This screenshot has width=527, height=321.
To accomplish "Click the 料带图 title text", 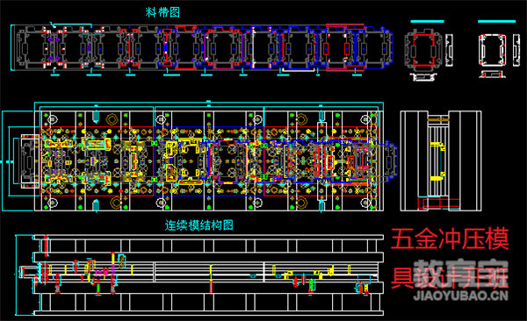I will tap(162, 12).
